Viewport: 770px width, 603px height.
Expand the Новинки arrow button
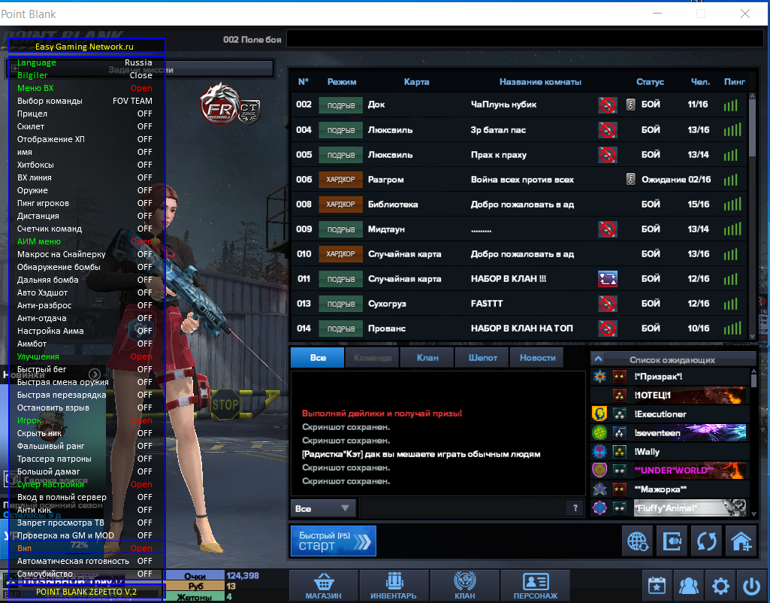click(x=95, y=374)
